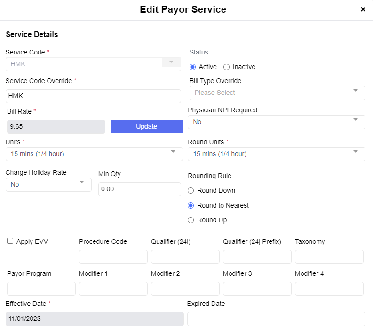Select Round to Nearest rounding rule
The width and height of the screenshot is (373, 327).
[x=190, y=206]
